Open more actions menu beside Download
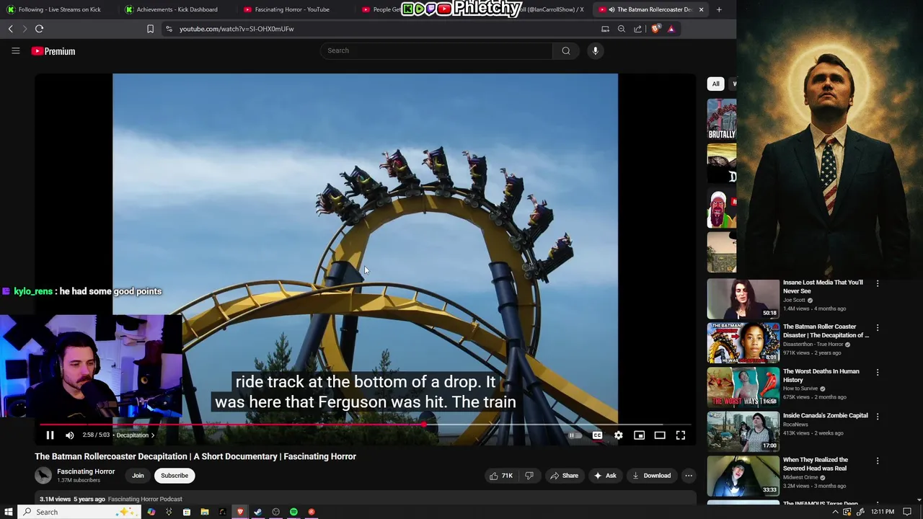The image size is (923, 519). (x=689, y=476)
